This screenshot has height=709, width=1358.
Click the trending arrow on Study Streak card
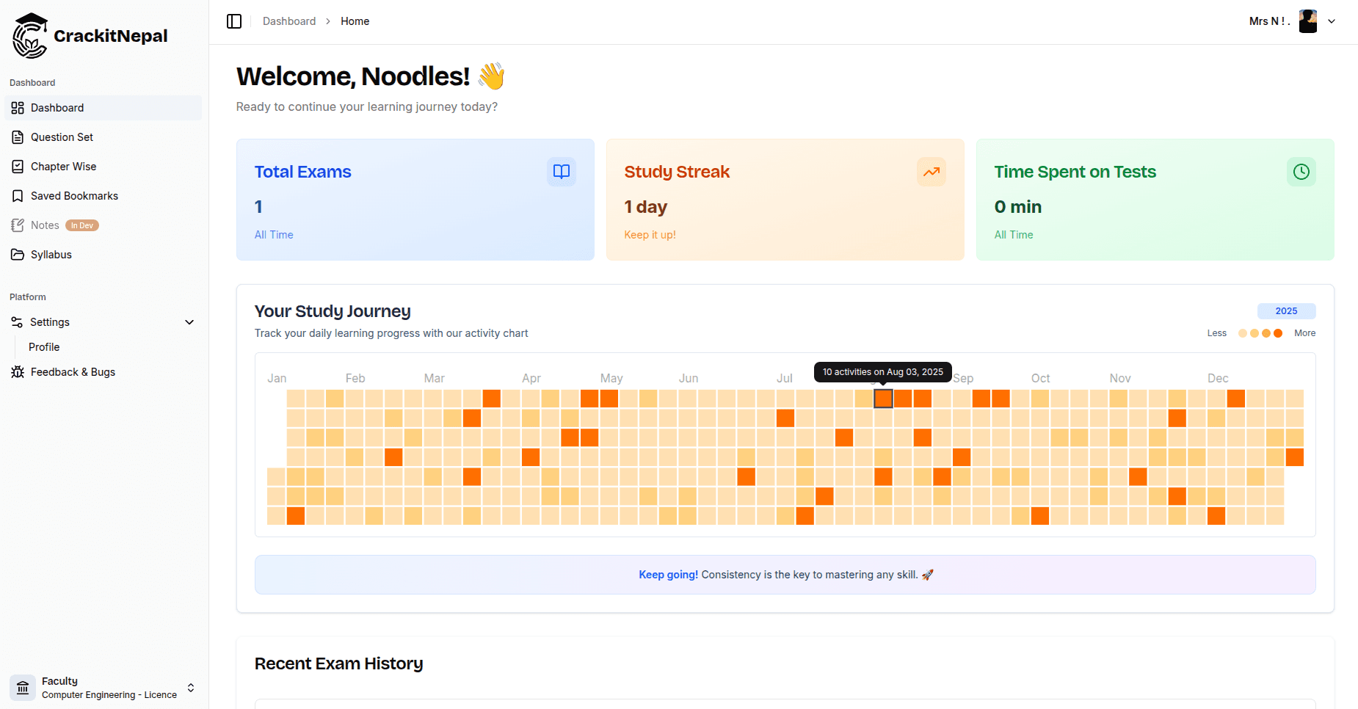tap(931, 171)
